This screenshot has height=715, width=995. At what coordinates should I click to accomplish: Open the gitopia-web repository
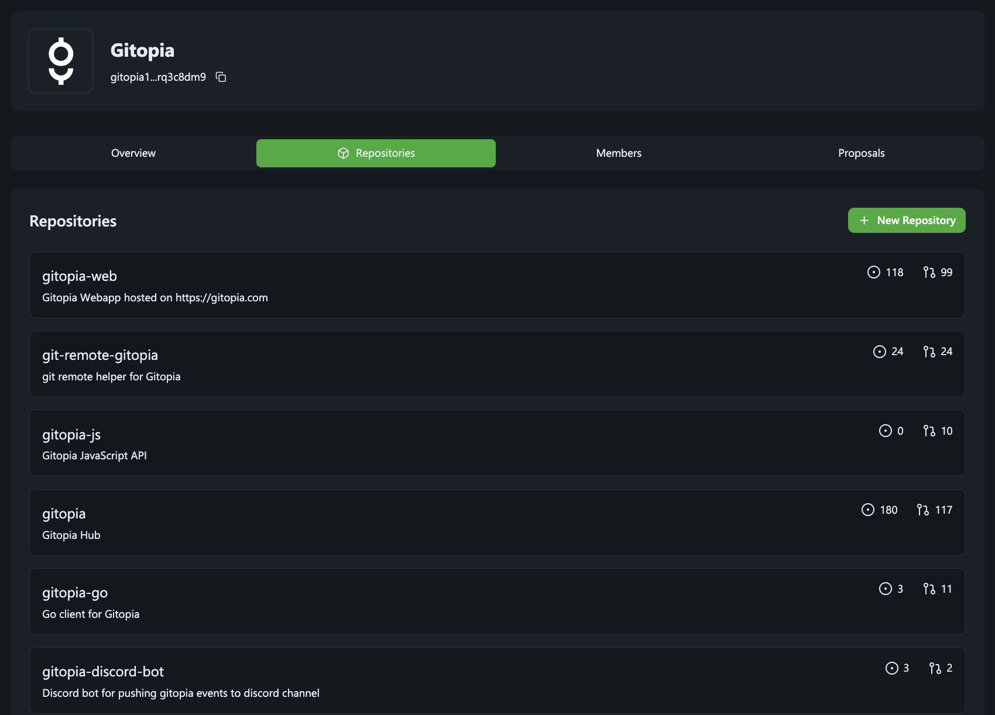point(80,276)
